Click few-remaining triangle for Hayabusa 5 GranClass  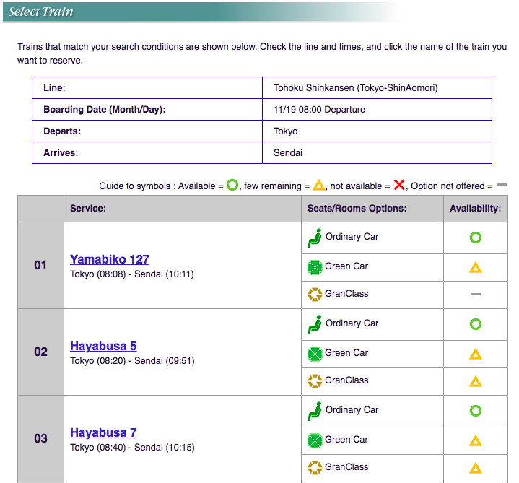tap(476, 381)
